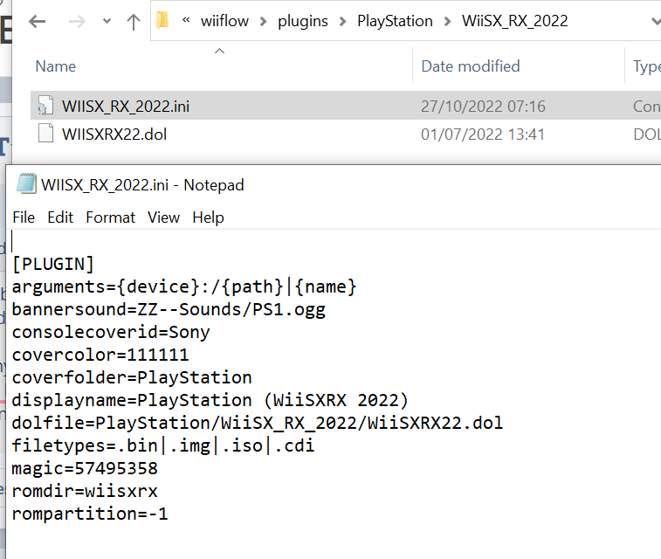
Task: Open Notepad Edit menu
Action: [60, 217]
